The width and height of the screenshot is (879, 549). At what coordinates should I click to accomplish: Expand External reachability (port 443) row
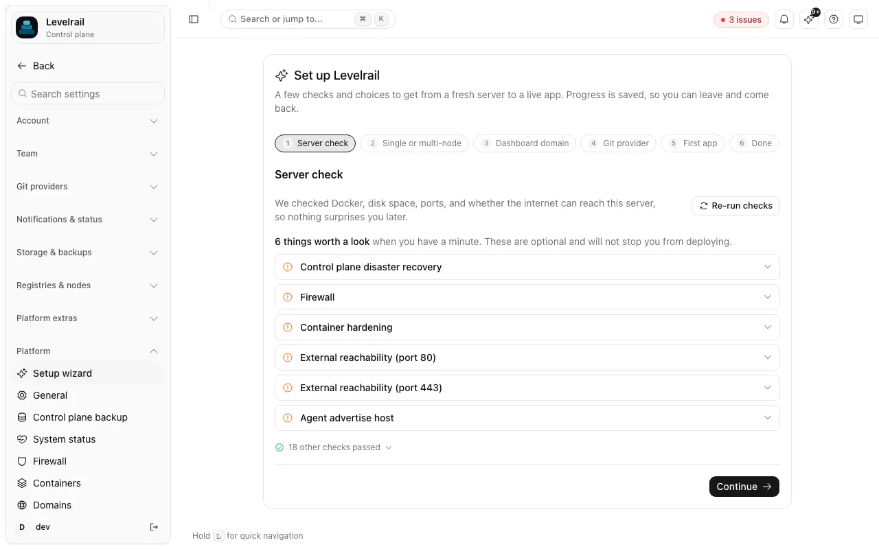point(527,388)
